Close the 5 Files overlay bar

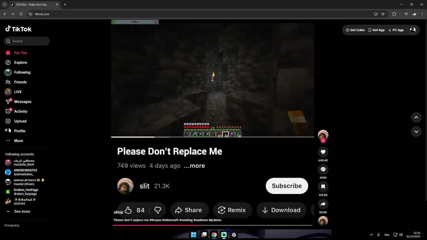pos(155,22)
